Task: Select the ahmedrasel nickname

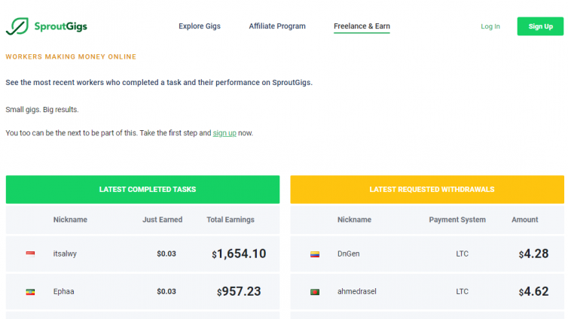Action: coord(357,291)
